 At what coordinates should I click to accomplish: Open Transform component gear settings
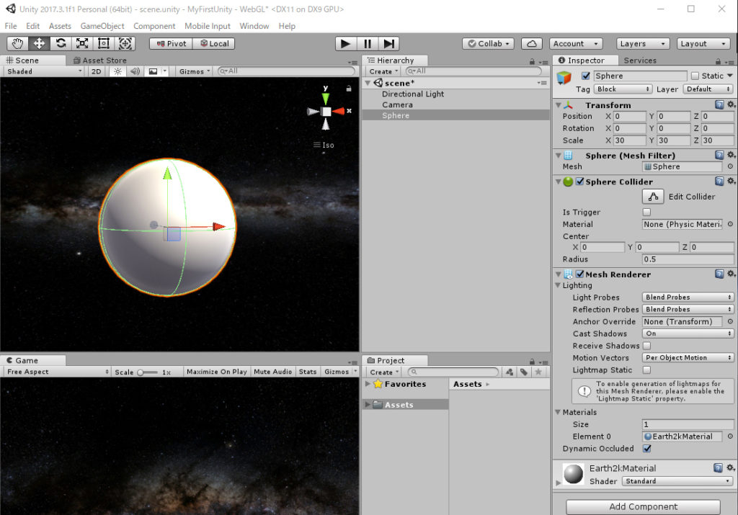731,104
